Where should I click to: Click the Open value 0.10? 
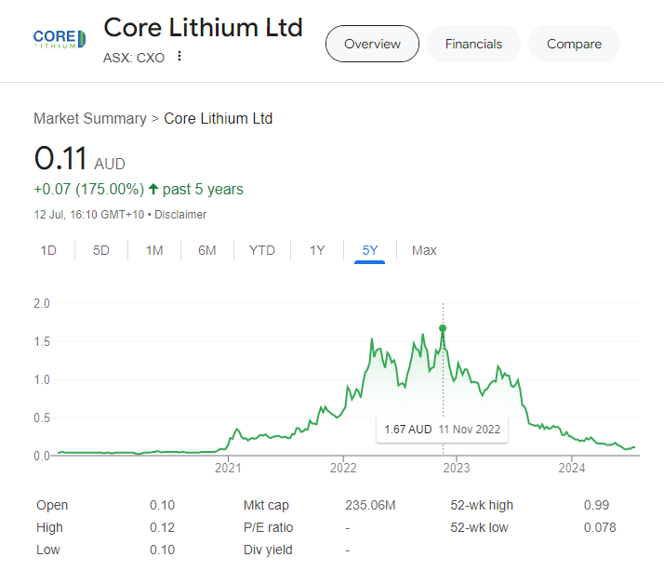click(x=162, y=505)
